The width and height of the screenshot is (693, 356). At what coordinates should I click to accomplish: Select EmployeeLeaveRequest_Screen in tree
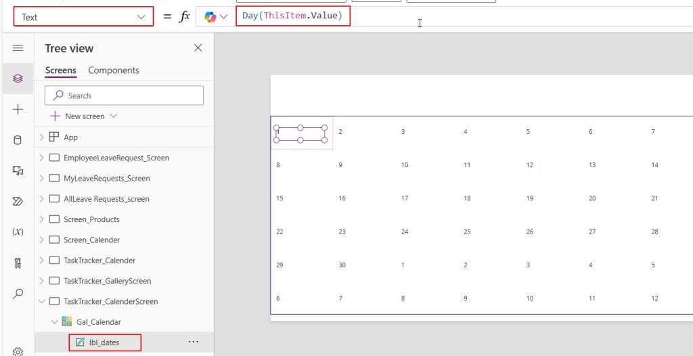116,158
